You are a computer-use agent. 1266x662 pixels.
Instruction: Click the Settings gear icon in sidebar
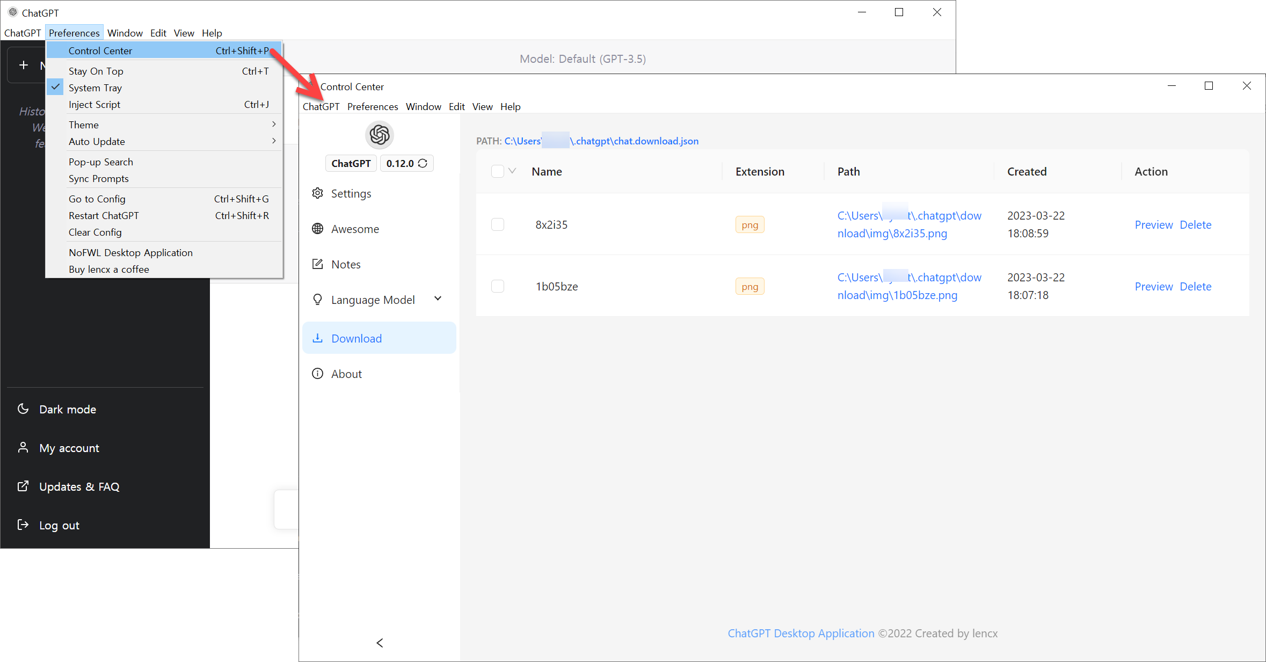click(x=318, y=193)
